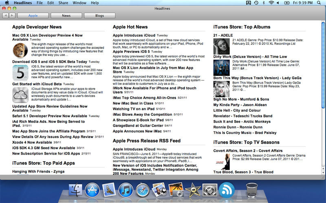The width and height of the screenshot is (326, 203).
Task: Click the Adele 21 album cover
Action: pos(221,46)
